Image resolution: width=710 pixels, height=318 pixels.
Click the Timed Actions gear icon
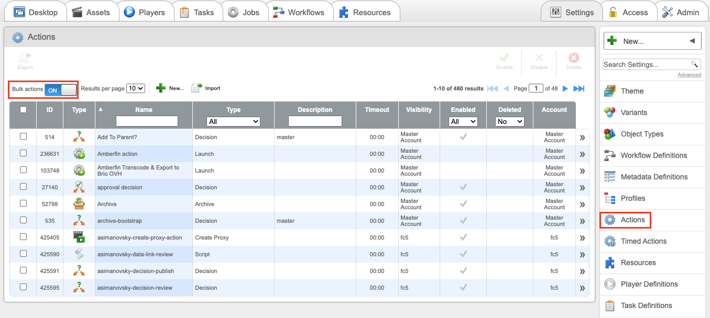(x=609, y=241)
